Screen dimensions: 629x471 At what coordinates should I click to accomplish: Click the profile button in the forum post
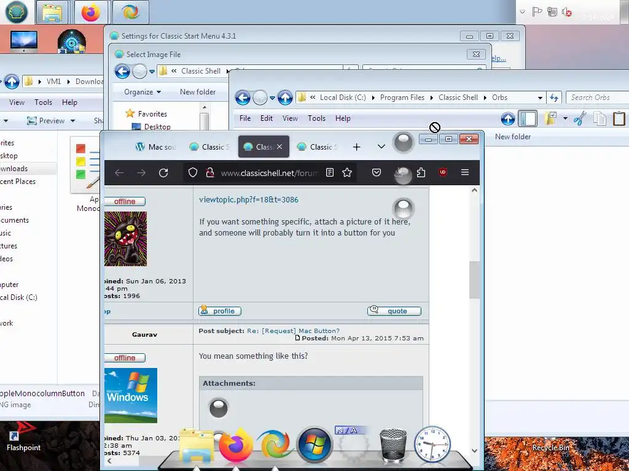pyautogui.click(x=220, y=311)
